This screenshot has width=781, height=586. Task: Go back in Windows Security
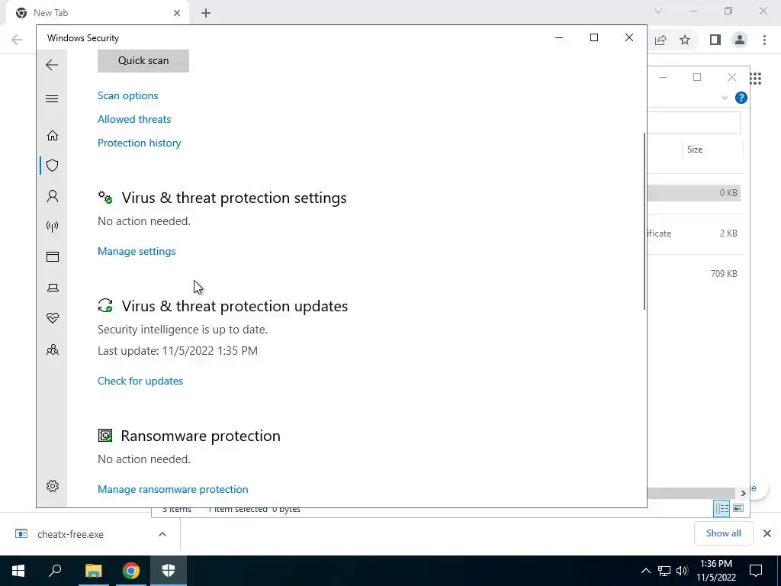[x=52, y=65]
